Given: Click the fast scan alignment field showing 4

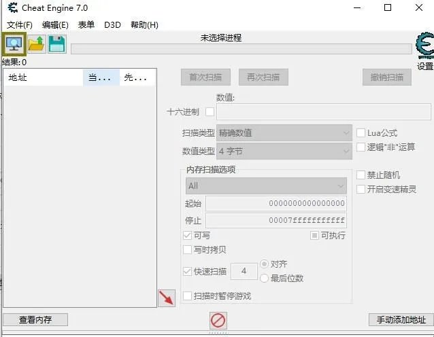Looking at the screenshot, I should (x=244, y=271).
